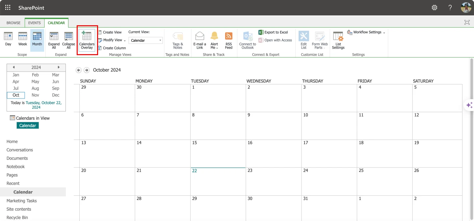Go to previous month arrow
Image resolution: width=474 pixels, height=221 pixels.
(x=79, y=70)
